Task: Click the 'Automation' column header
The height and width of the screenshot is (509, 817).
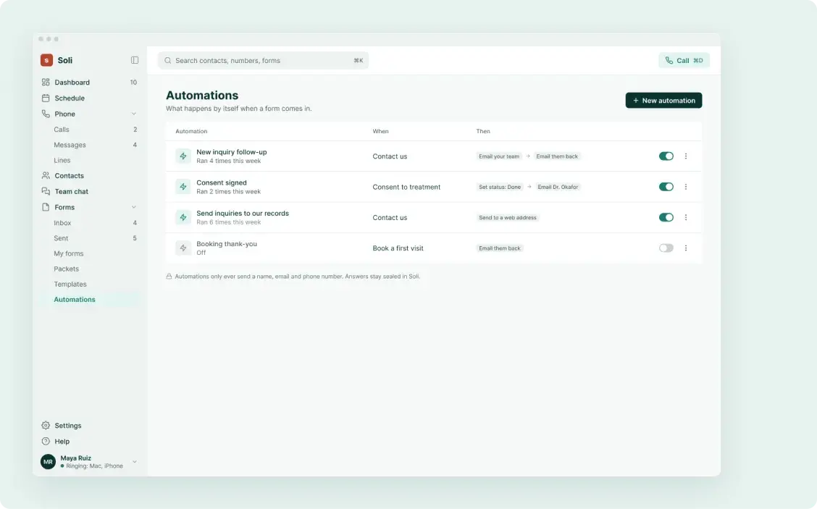Action: [191, 131]
